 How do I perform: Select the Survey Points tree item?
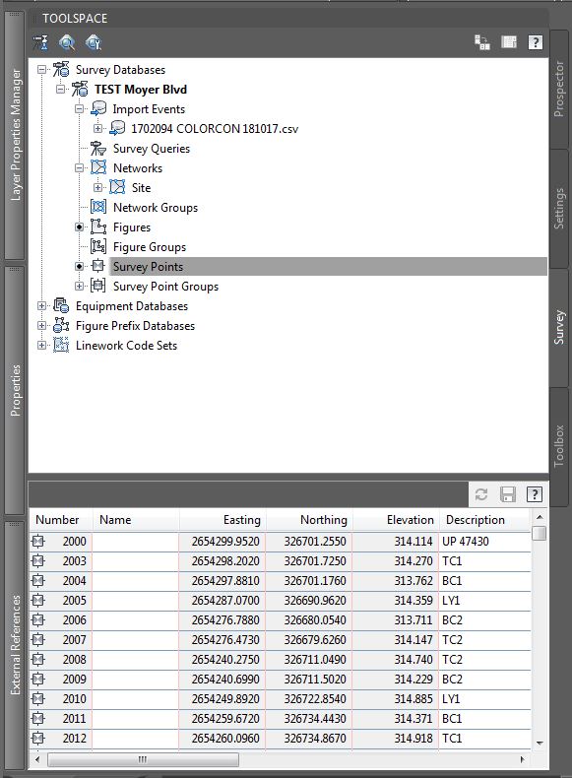click(x=148, y=267)
